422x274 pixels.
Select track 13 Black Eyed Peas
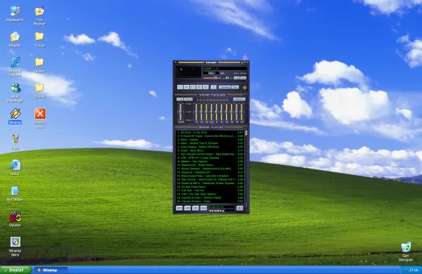click(210, 176)
